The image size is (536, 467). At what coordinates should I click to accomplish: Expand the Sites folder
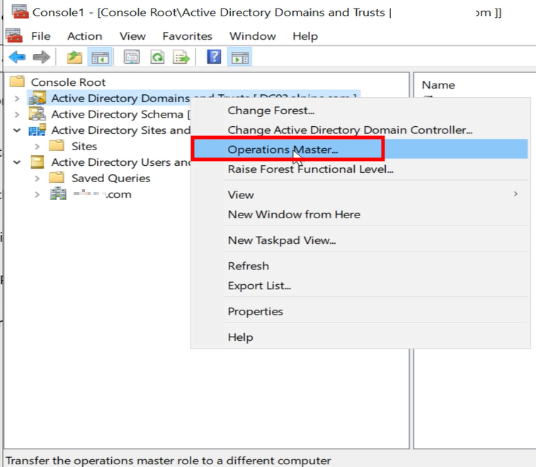click(38, 147)
